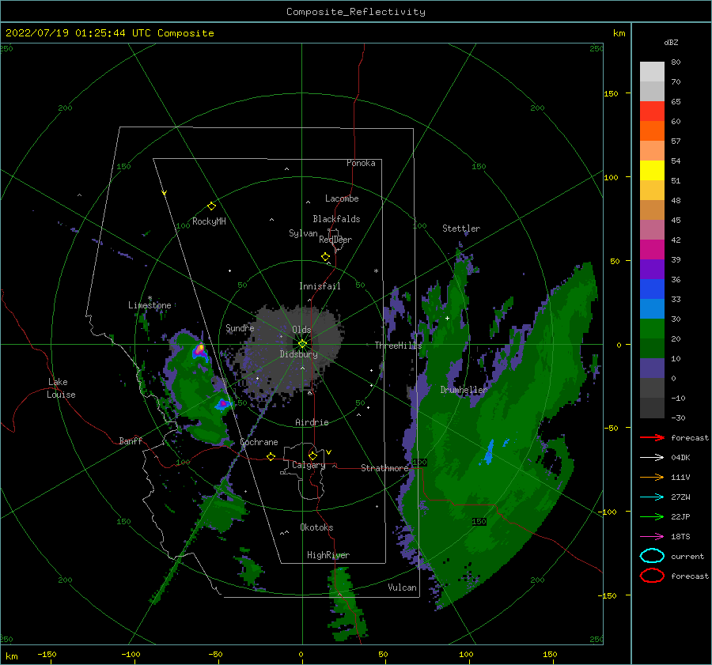
Task: Click the second storm cell core northwest of Cochrane
Action: [222, 403]
